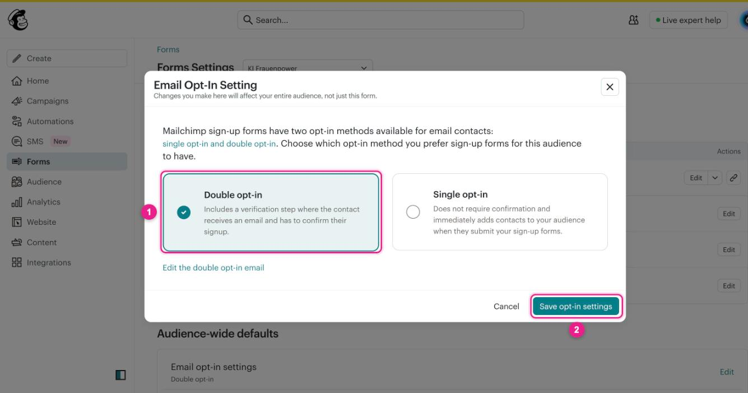
Task: Click the Forms breadcrumb link
Action: click(168, 49)
